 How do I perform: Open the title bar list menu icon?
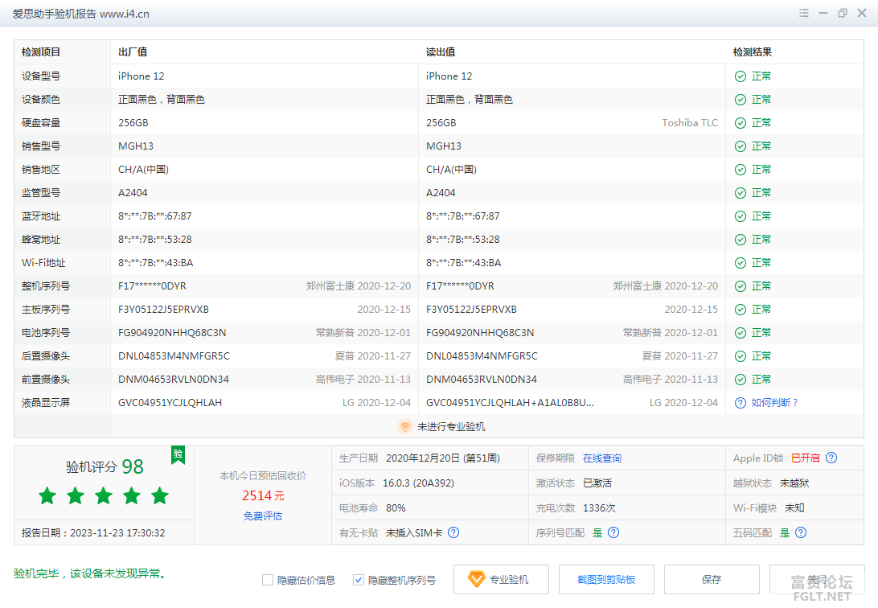click(x=803, y=13)
